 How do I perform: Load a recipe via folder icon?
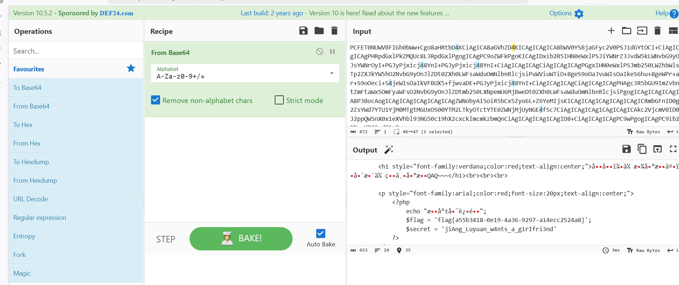point(319,31)
